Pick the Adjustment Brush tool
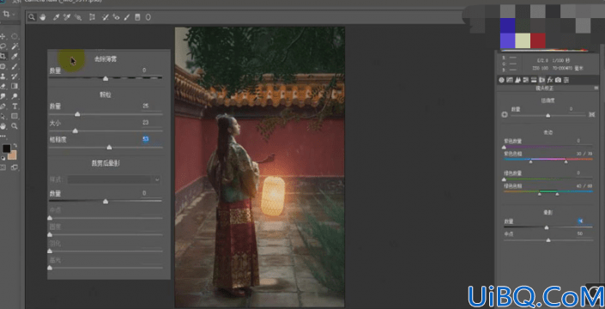The width and height of the screenshot is (605, 309). (126, 17)
